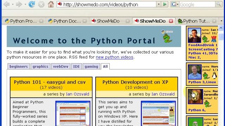This screenshot has width=225, height=126.
Task: Click the Jaramillo avatar image
Action: 195,97
